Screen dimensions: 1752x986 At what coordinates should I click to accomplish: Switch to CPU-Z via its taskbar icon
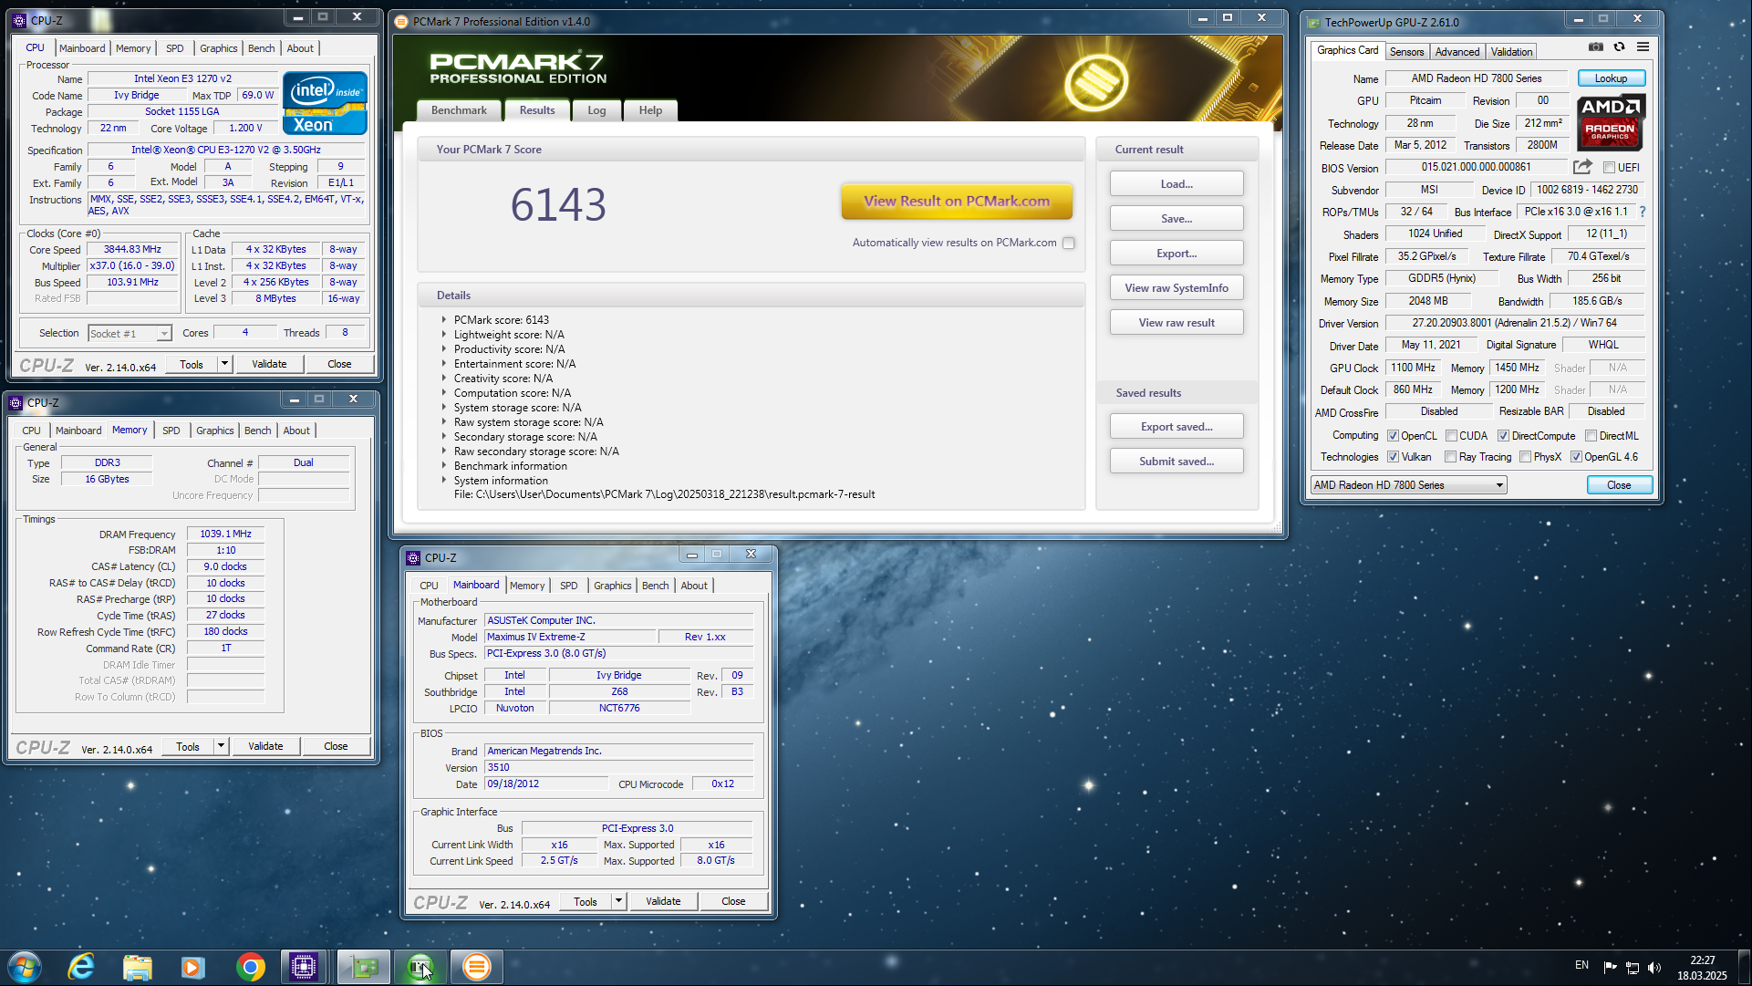click(x=304, y=967)
